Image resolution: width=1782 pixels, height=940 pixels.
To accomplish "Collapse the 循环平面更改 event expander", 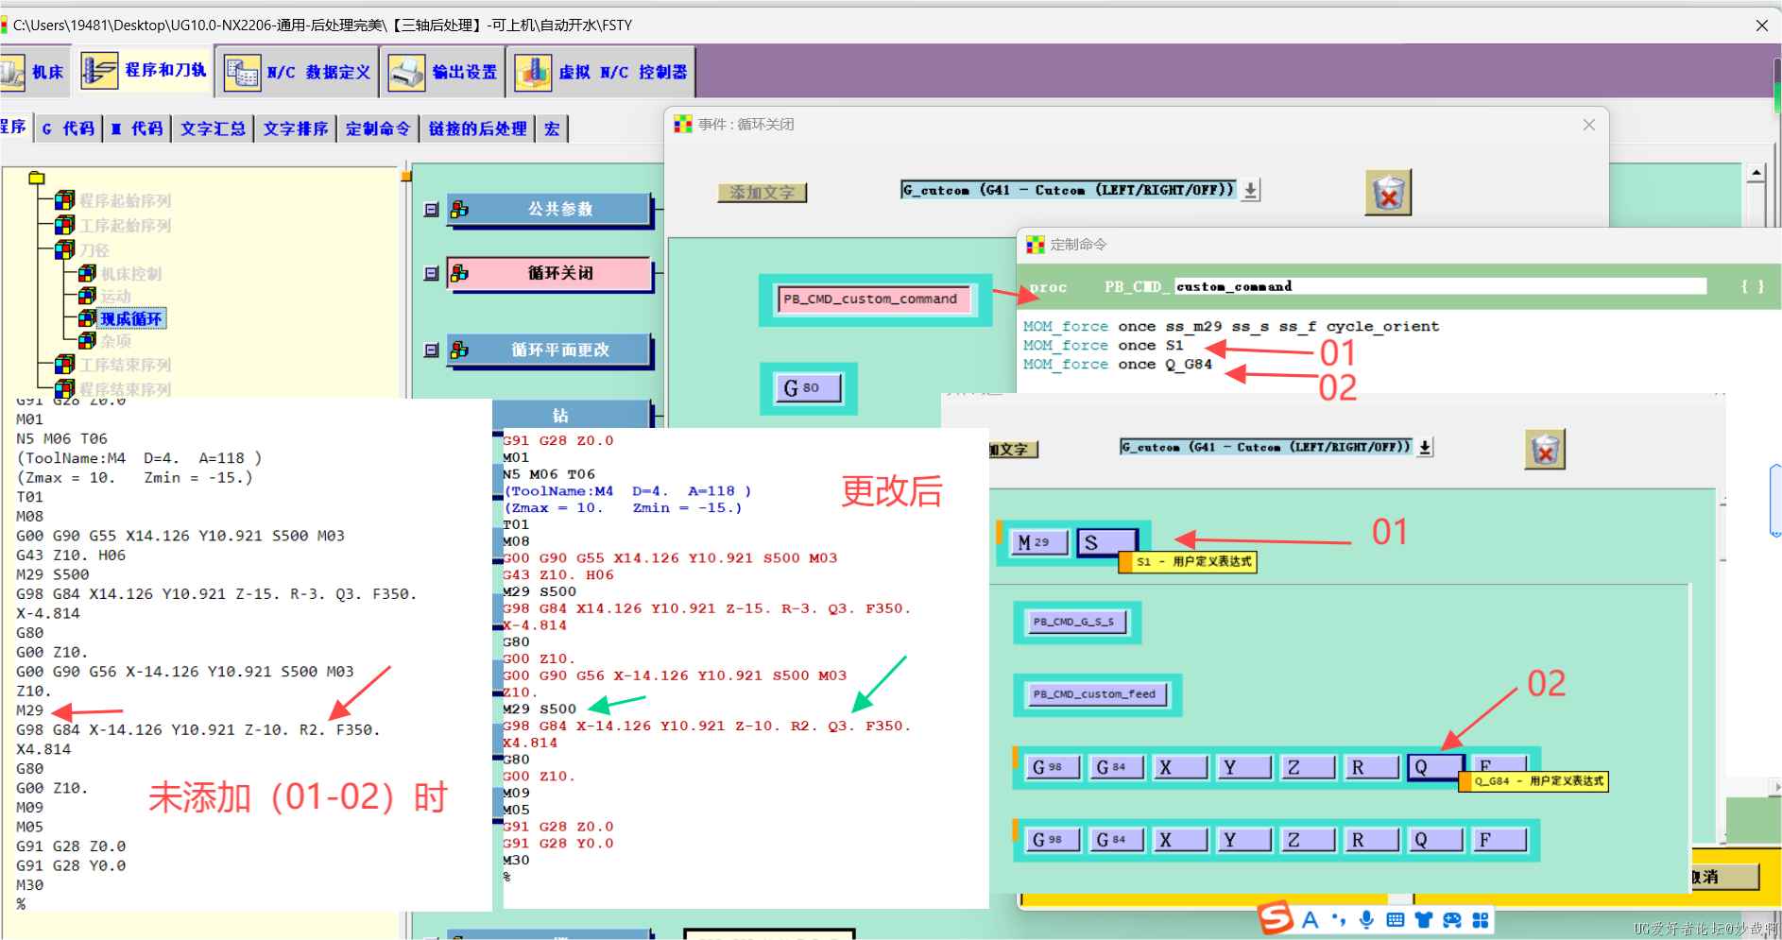I will click(431, 350).
